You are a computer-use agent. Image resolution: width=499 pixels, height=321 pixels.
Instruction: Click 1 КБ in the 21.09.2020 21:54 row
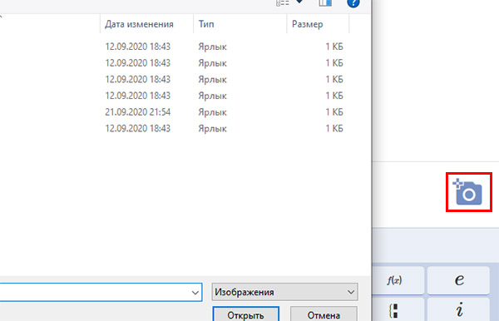point(333,112)
